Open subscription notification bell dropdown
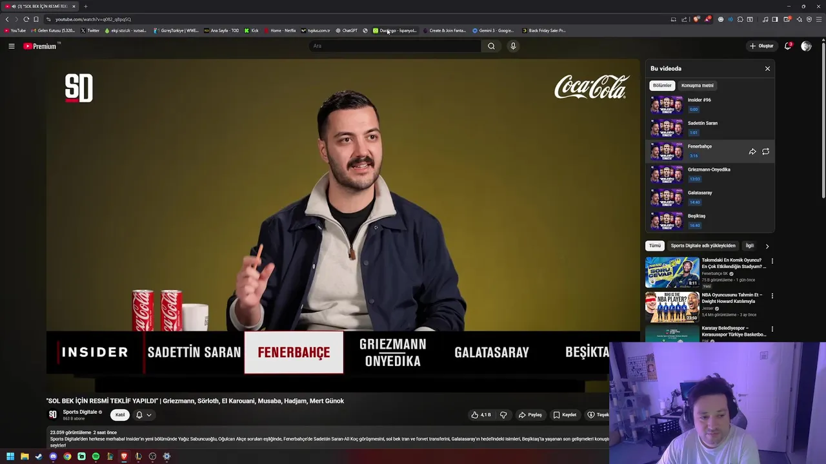826x464 pixels. pyautogui.click(x=143, y=415)
